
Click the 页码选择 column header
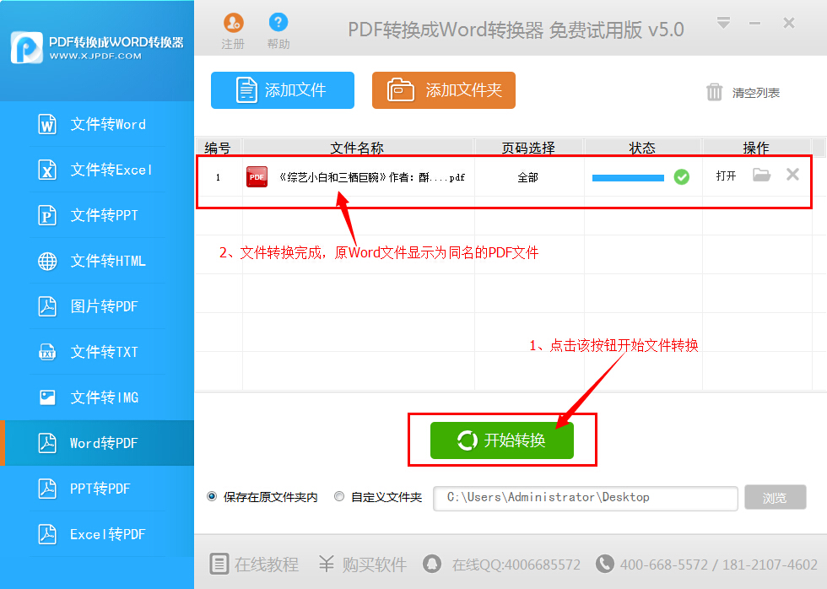click(528, 149)
